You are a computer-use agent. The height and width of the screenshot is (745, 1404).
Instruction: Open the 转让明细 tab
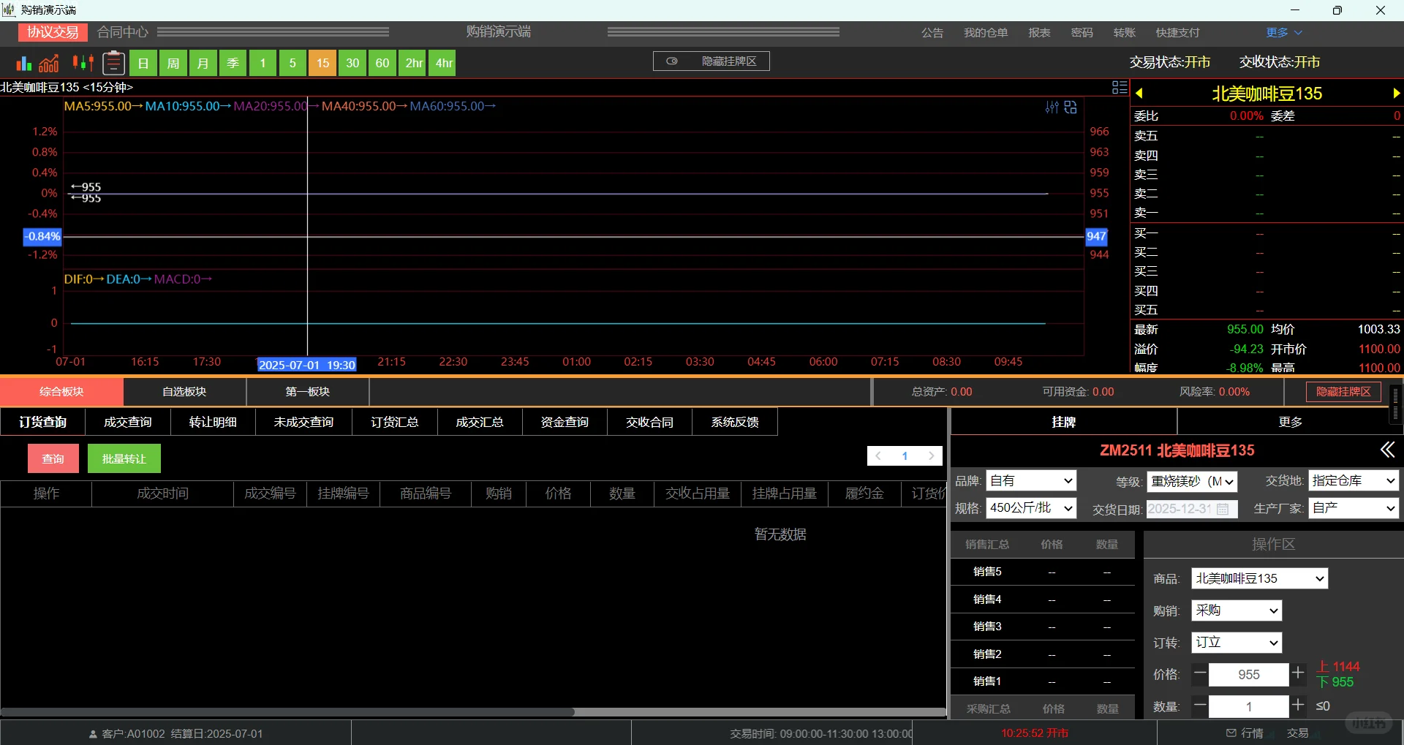click(213, 422)
